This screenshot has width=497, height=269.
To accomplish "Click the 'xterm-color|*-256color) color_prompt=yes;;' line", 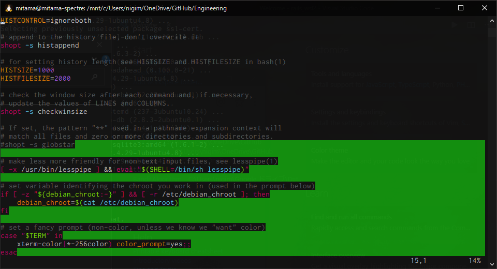I will [x=104, y=244].
